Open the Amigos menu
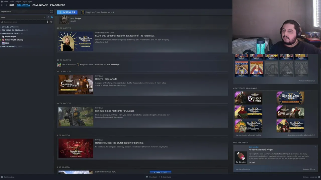Image resolution: width=321 pixels, height=180 pixels. pos(18,1)
